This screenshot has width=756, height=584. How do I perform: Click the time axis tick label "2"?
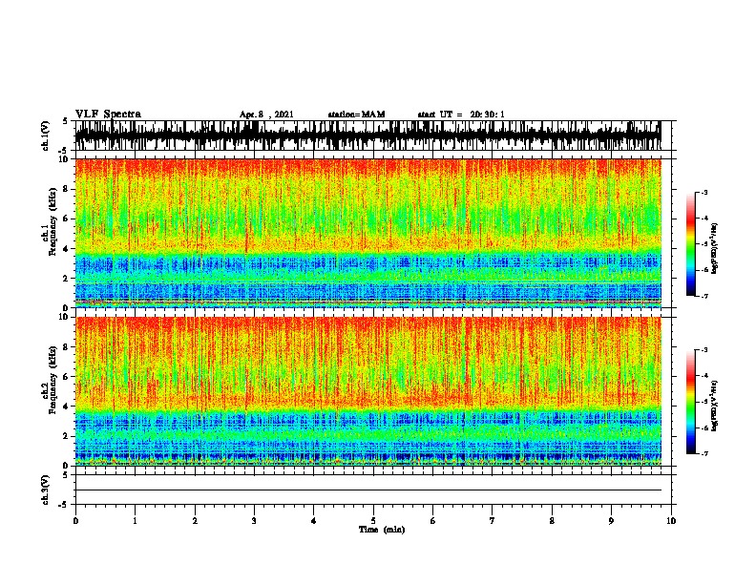[195, 521]
